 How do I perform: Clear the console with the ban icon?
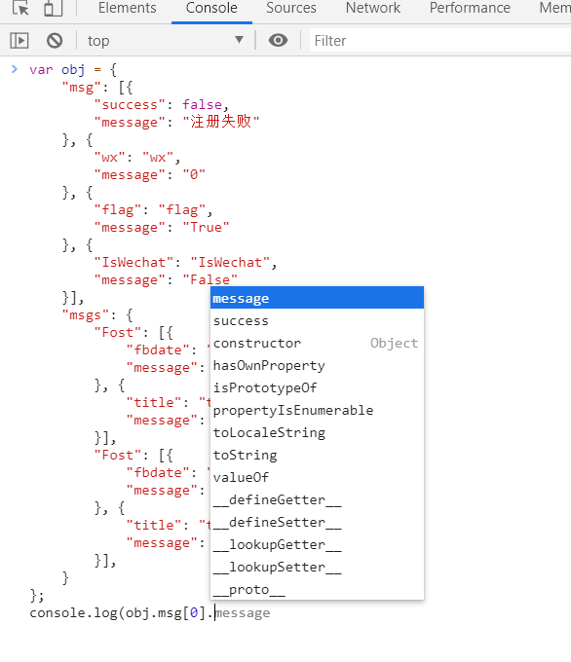pyautogui.click(x=55, y=41)
